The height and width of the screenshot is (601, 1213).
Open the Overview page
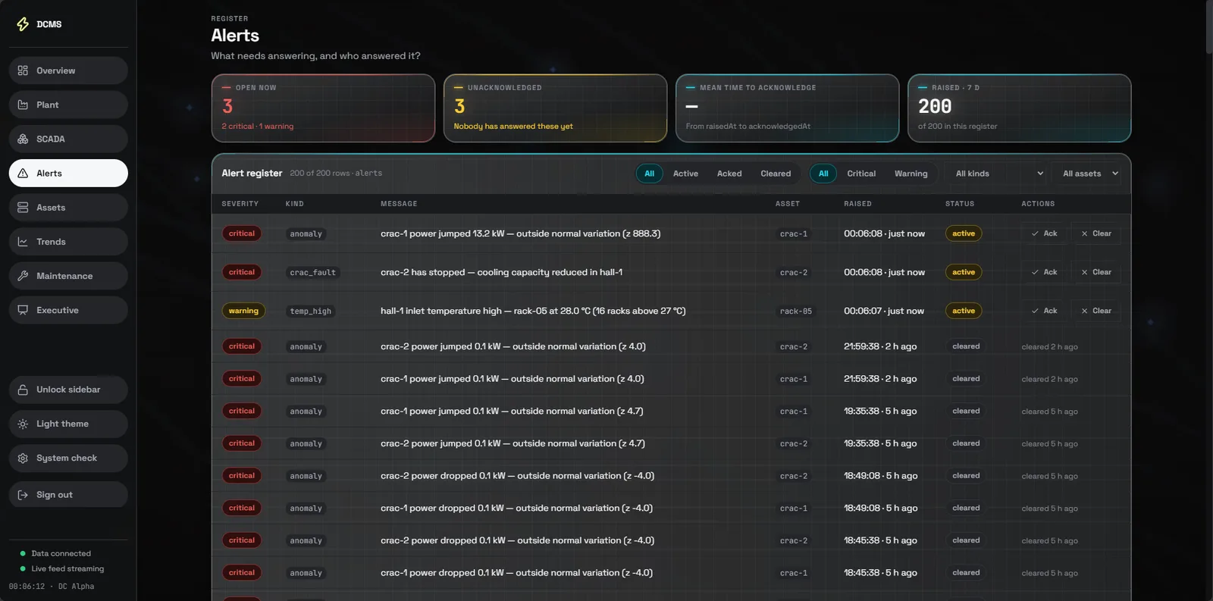pos(68,70)
